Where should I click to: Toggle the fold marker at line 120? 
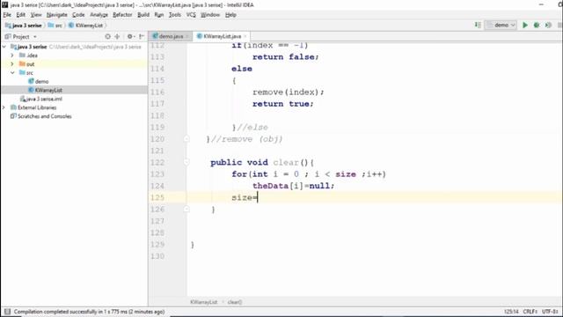coord(186,139)
